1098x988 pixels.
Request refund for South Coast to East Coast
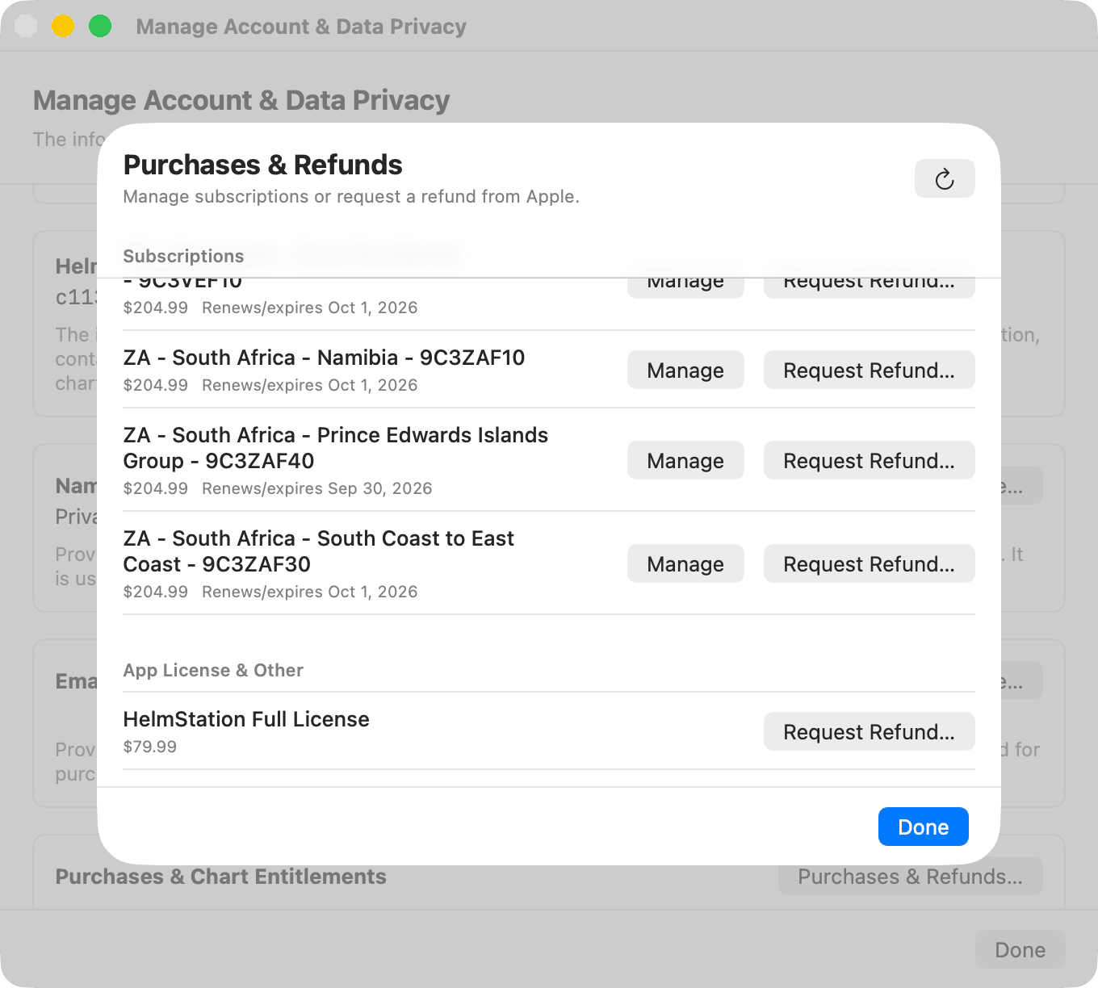pos(869,564)
